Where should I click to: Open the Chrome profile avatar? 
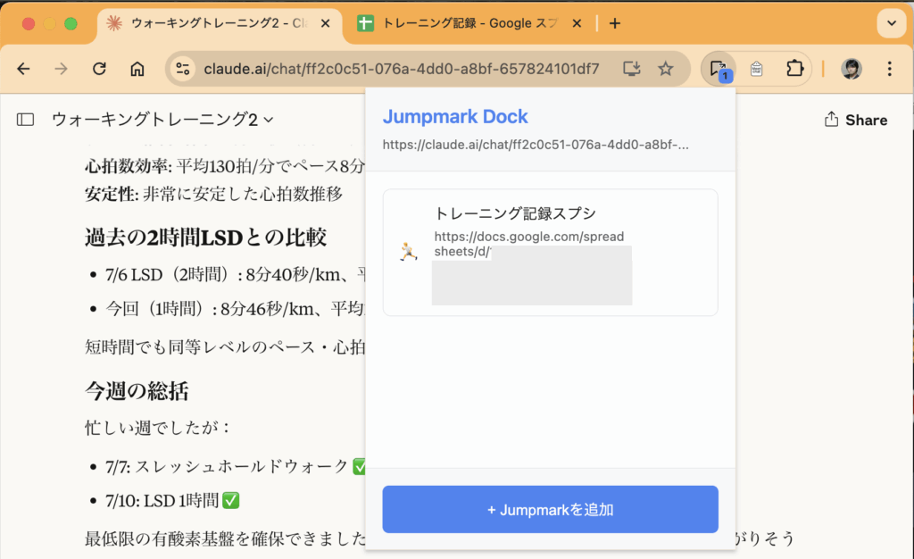click(x=851, y=69)
